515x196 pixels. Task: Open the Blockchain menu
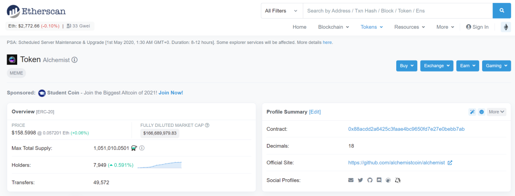pos(333,27)
